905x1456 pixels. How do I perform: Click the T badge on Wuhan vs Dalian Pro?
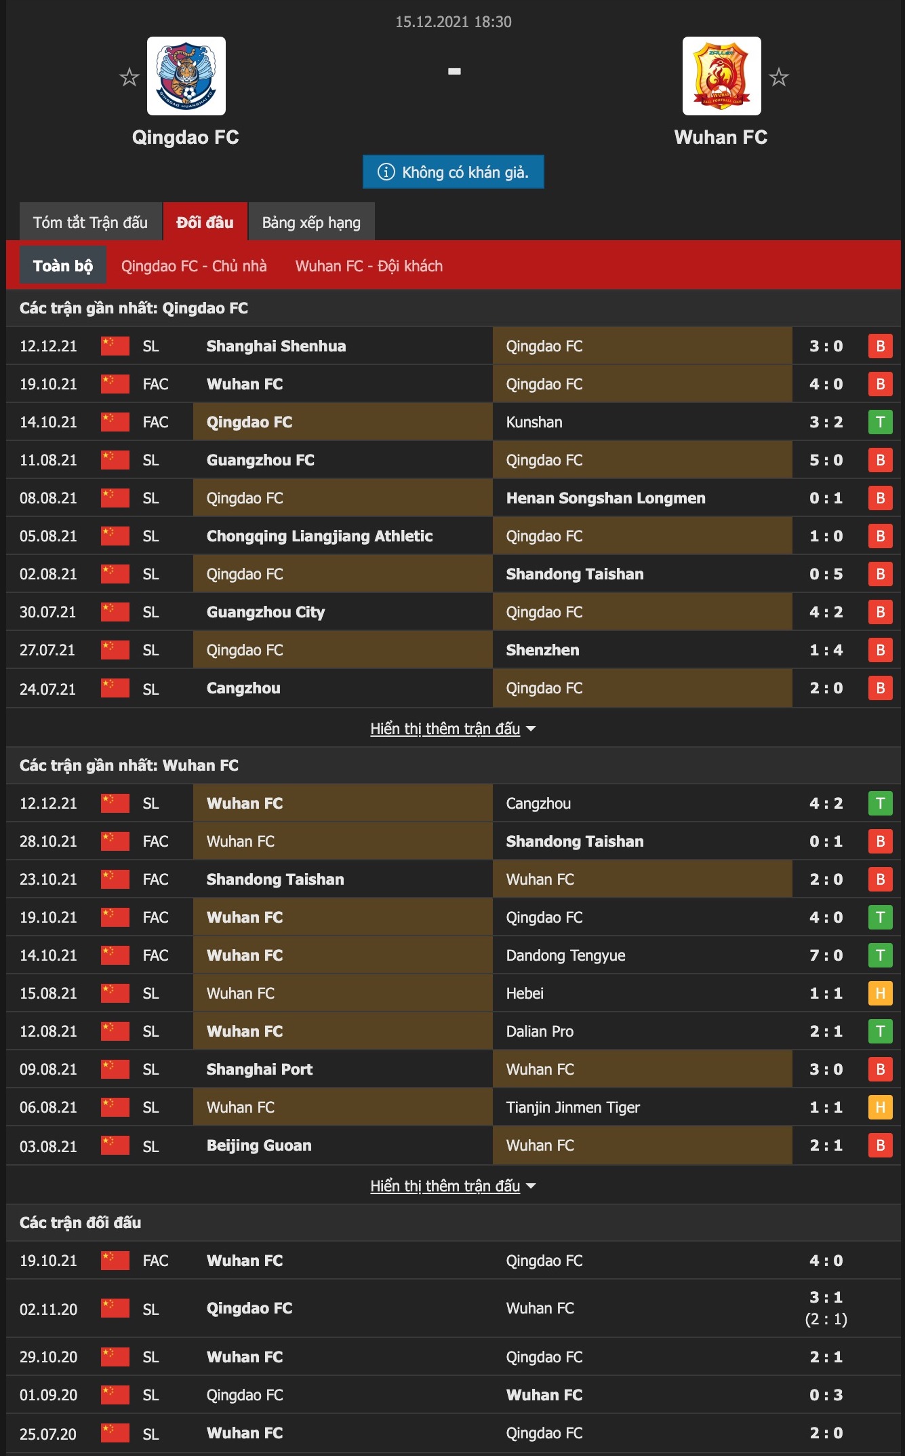click(x=880, y=1031)
